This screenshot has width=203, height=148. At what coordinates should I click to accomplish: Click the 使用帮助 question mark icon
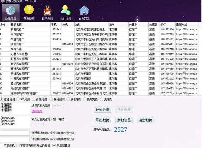point(29,11)
